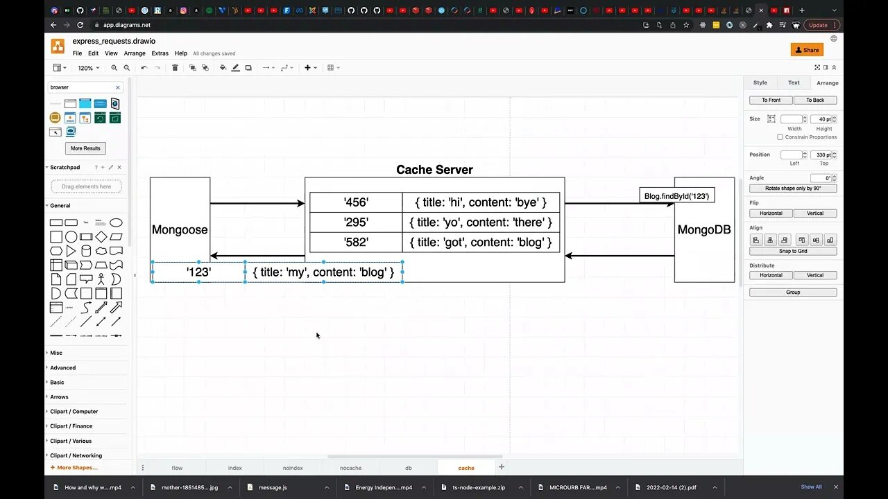Open the fill color bucket tool

click(223, 68)
